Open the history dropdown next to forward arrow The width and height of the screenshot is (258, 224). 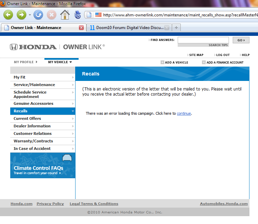[30, 15]
